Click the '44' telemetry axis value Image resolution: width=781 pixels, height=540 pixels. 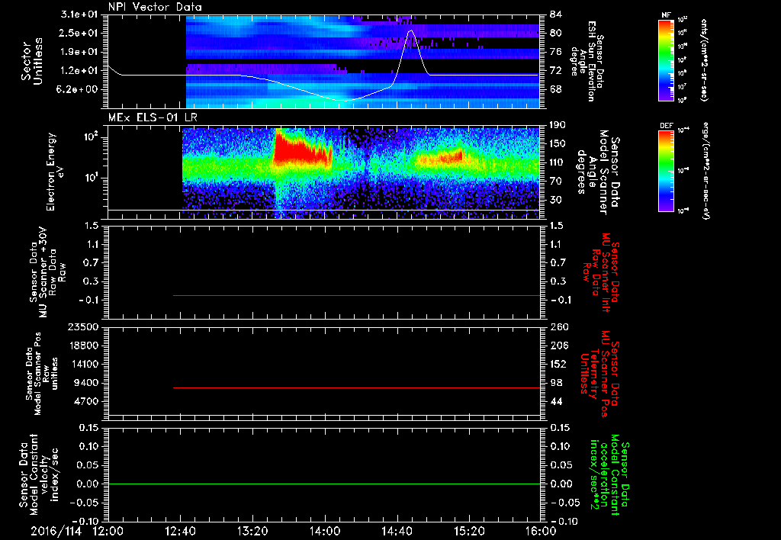(x=556, y=401)
